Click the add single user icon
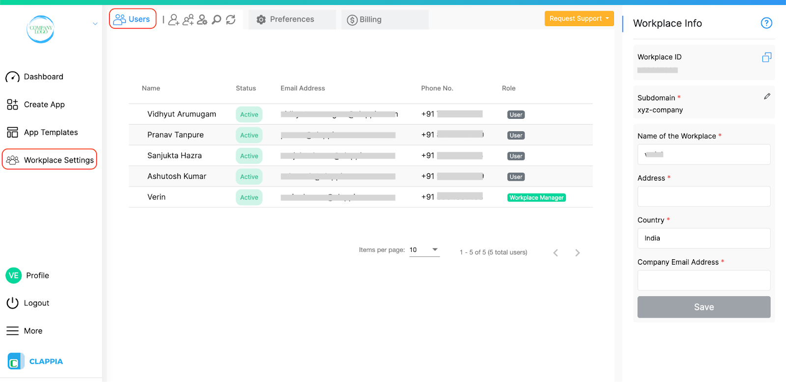The width and height of the screenshot is (786, 382). pos(173,20)
